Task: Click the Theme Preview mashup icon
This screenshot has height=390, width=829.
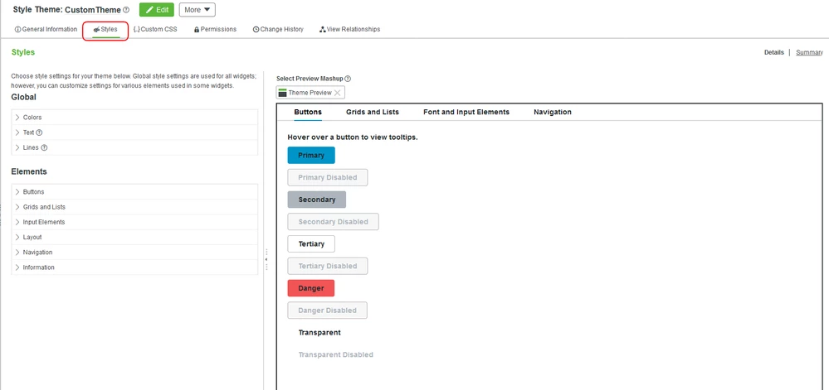Action: pyautogui.click(x=282, y=93)
